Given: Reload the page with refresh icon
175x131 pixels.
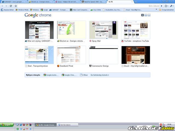Looking at the screenshot, I should [11, 6].
